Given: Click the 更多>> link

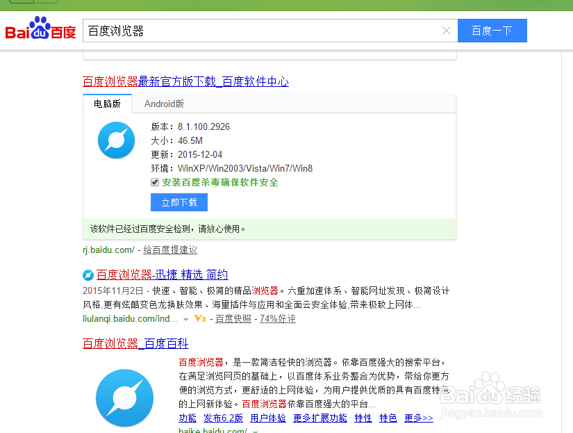Looking at the screenshot, I should click(419, 418).
